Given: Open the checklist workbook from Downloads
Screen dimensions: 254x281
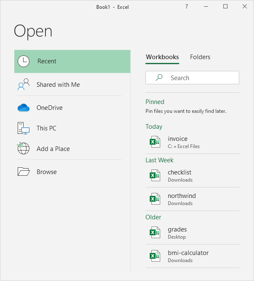Looking at the screenshot, I should (x=180, y=176).
